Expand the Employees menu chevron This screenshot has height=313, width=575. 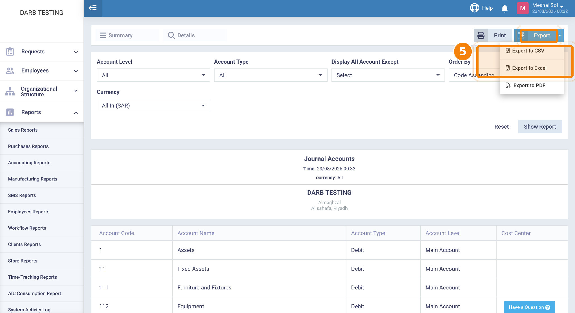76,71
